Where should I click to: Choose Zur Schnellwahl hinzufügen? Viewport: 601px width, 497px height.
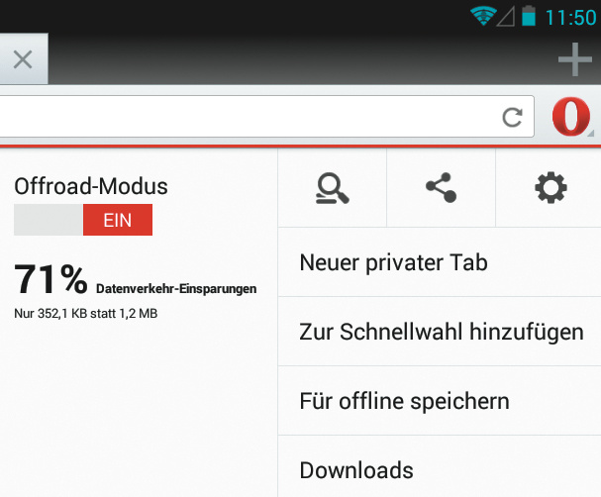click(x=440, y=332)
